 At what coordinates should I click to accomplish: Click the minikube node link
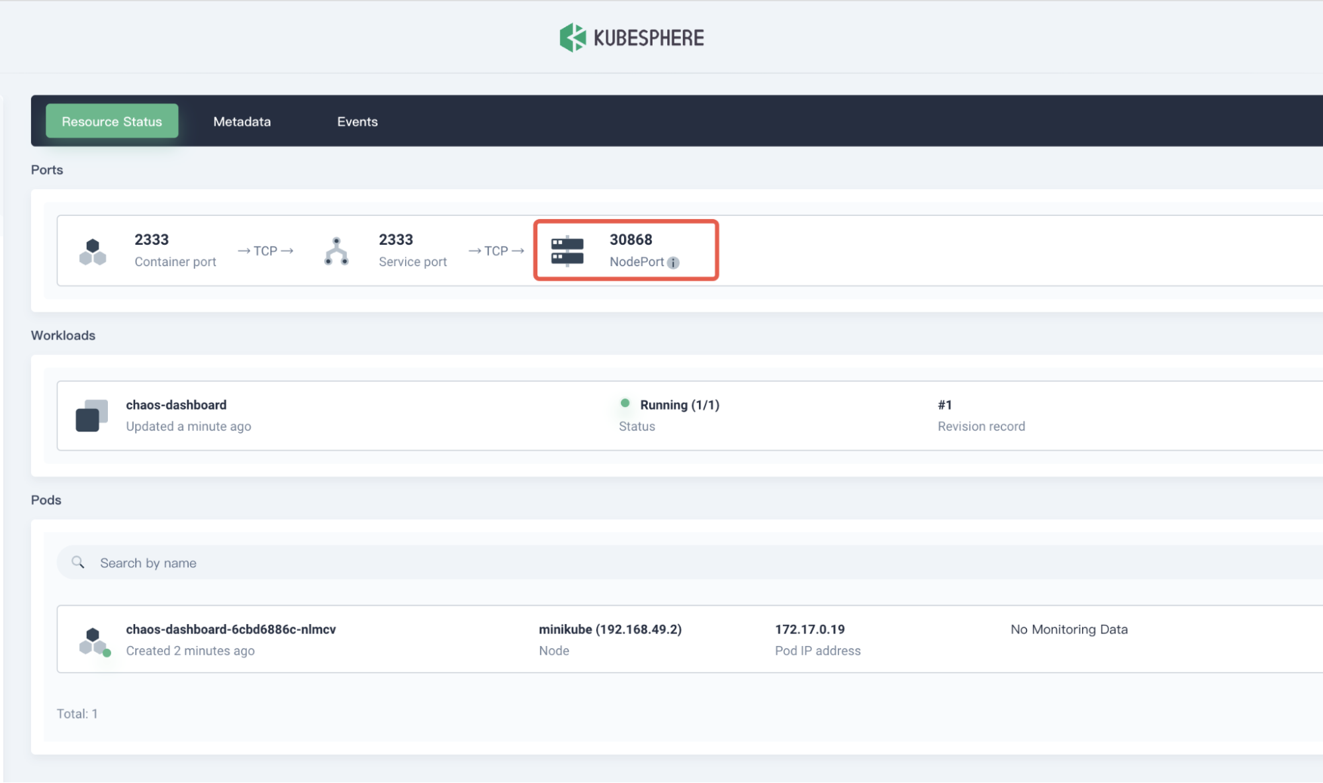coord(610,629)
